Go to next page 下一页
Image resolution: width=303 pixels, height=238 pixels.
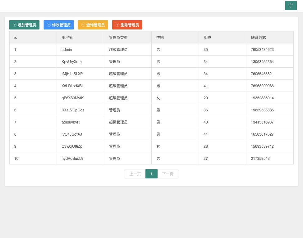click(x=168, y=174)
